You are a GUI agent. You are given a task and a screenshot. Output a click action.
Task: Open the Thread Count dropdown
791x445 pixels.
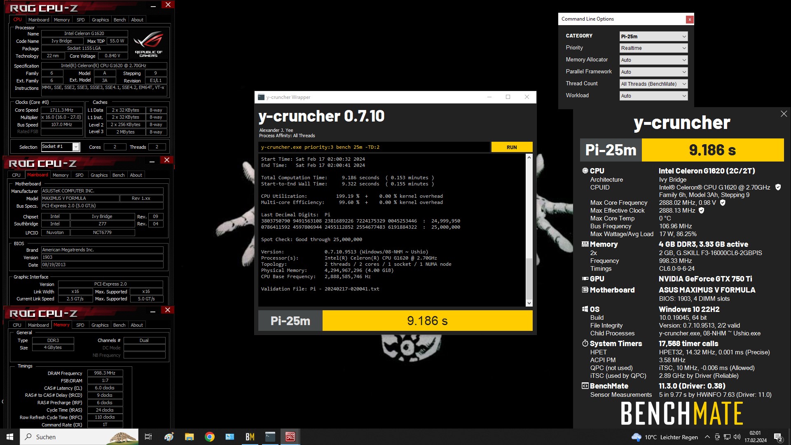click(653, 84)
